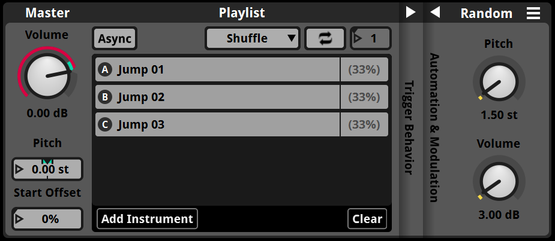Click the circled A badge of Jump 01

[x=106, y=70]
